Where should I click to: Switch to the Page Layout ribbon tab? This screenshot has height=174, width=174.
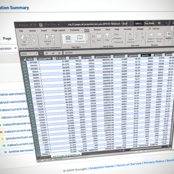point(59,30)
